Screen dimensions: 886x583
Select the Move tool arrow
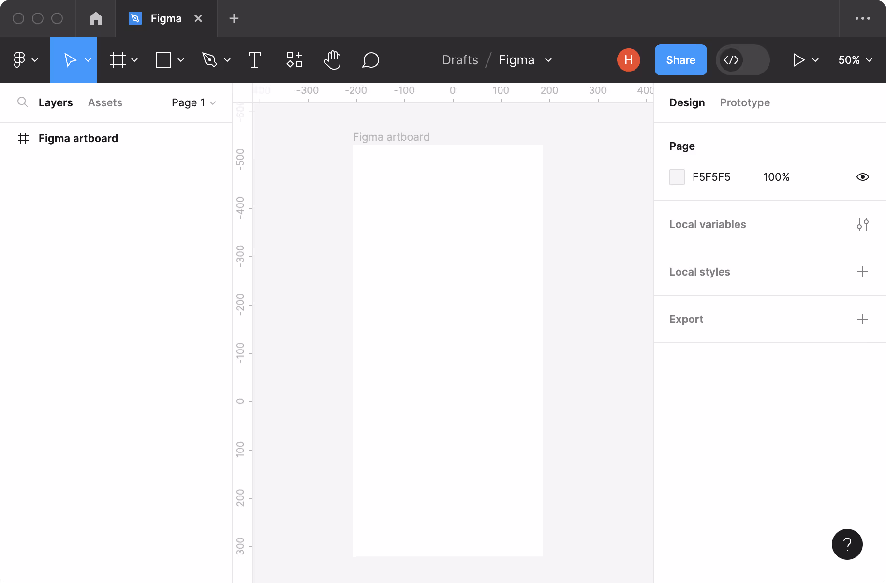pos(70,60)
